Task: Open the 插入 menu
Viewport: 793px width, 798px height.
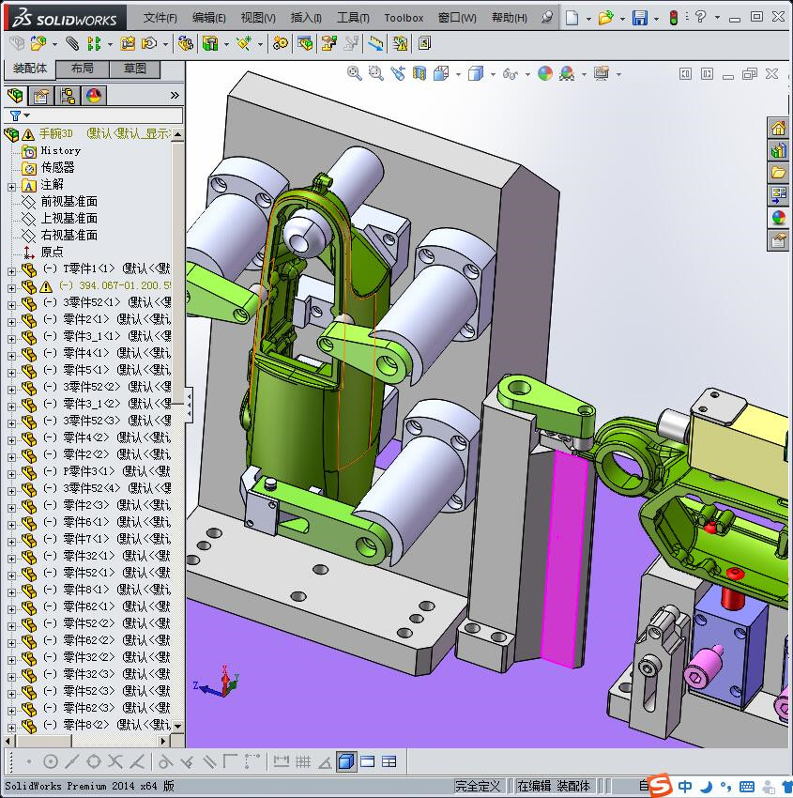Action: tap(306, 18)
